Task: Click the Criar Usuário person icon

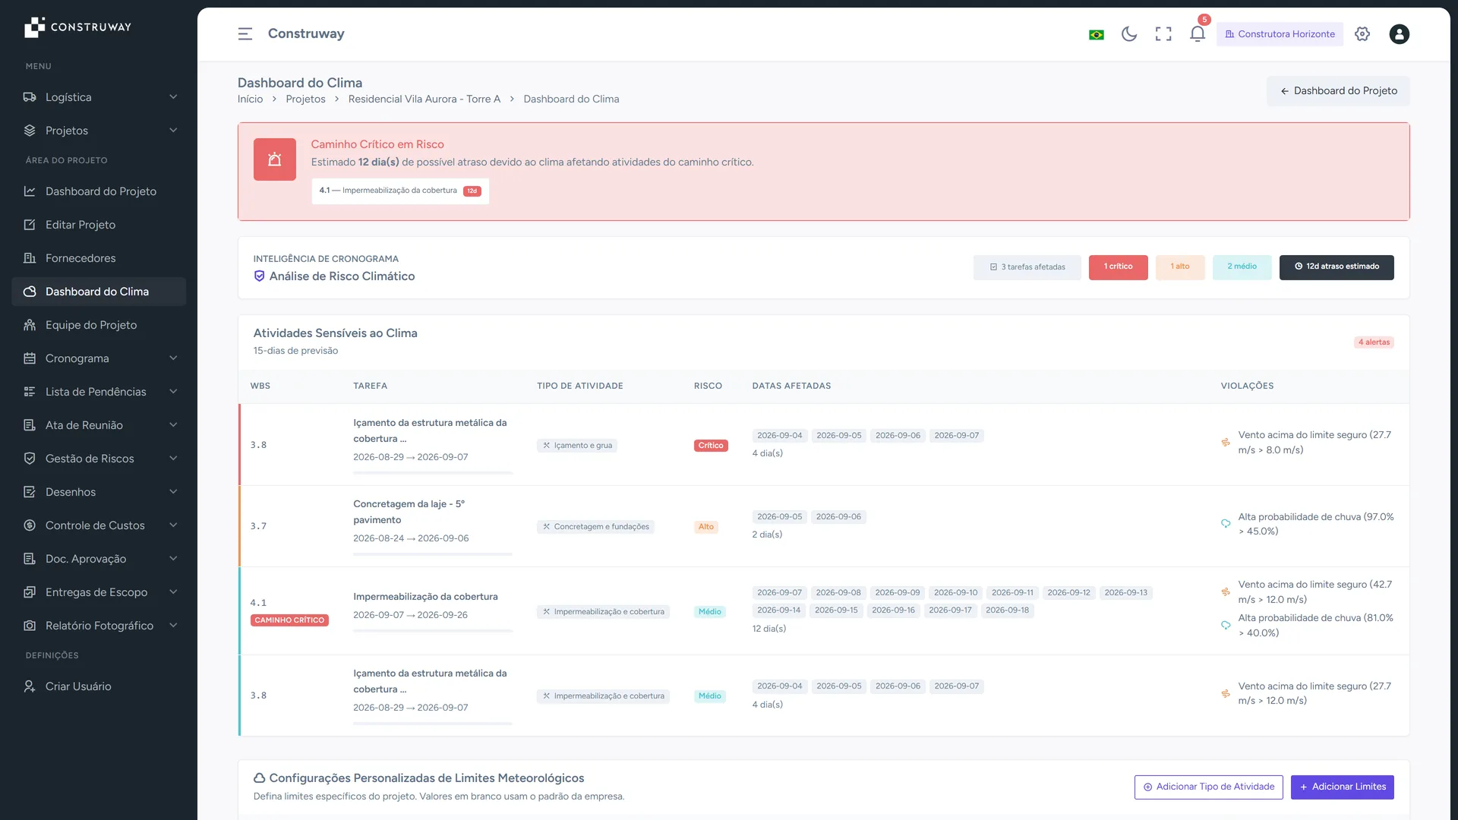Action: click(x=30, y=686)
